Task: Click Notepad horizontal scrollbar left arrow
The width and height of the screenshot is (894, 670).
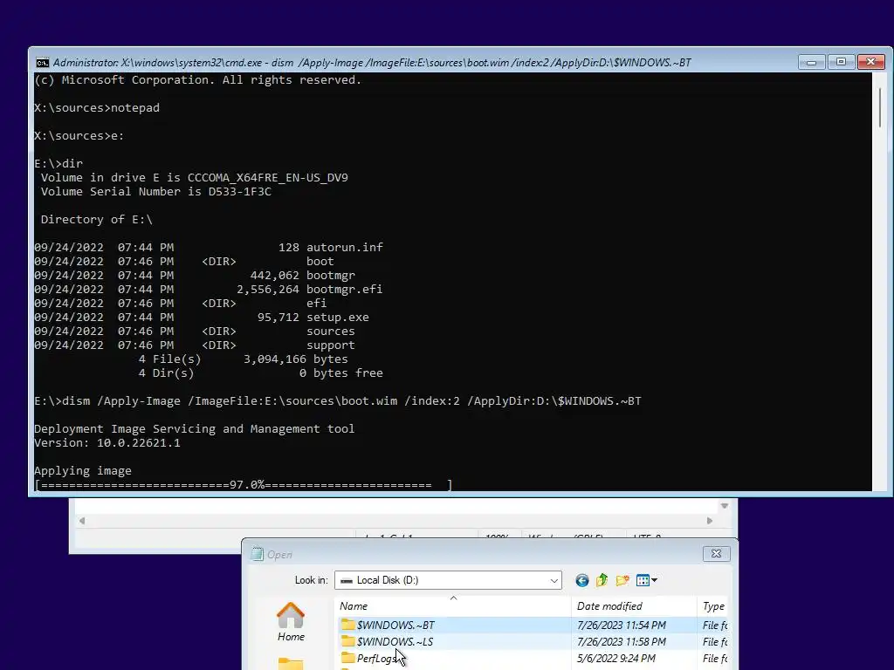Action: pos(82,521)
